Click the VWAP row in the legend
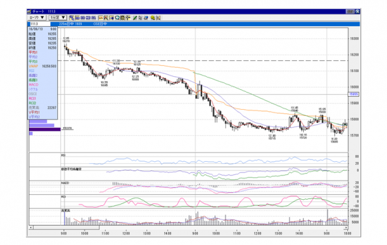Screen dimensions: 387x245 [x=42, y=66]
